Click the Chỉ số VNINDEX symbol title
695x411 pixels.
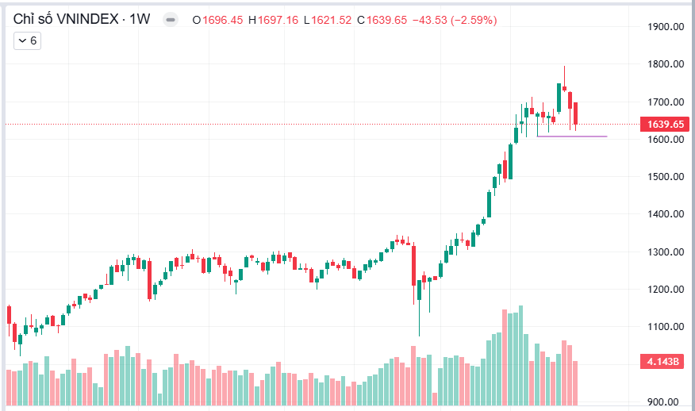[x=66, y=19]
